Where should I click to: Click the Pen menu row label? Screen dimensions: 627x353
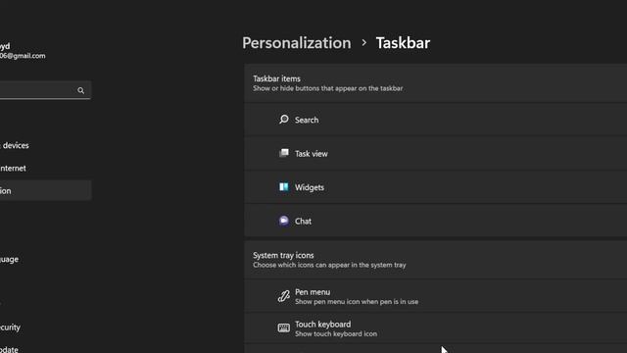click(x=313, y=292)
